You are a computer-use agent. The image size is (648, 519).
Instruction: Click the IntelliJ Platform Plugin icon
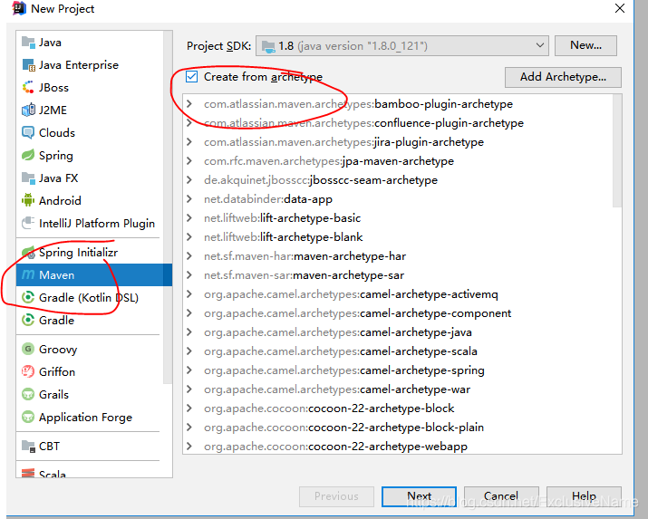pos(28,223)
